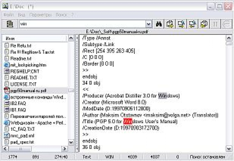Click the browser icon of встроенные команды Wind file
The width and height of the screenshot is (234, 161).
click(x=7, y=97)
